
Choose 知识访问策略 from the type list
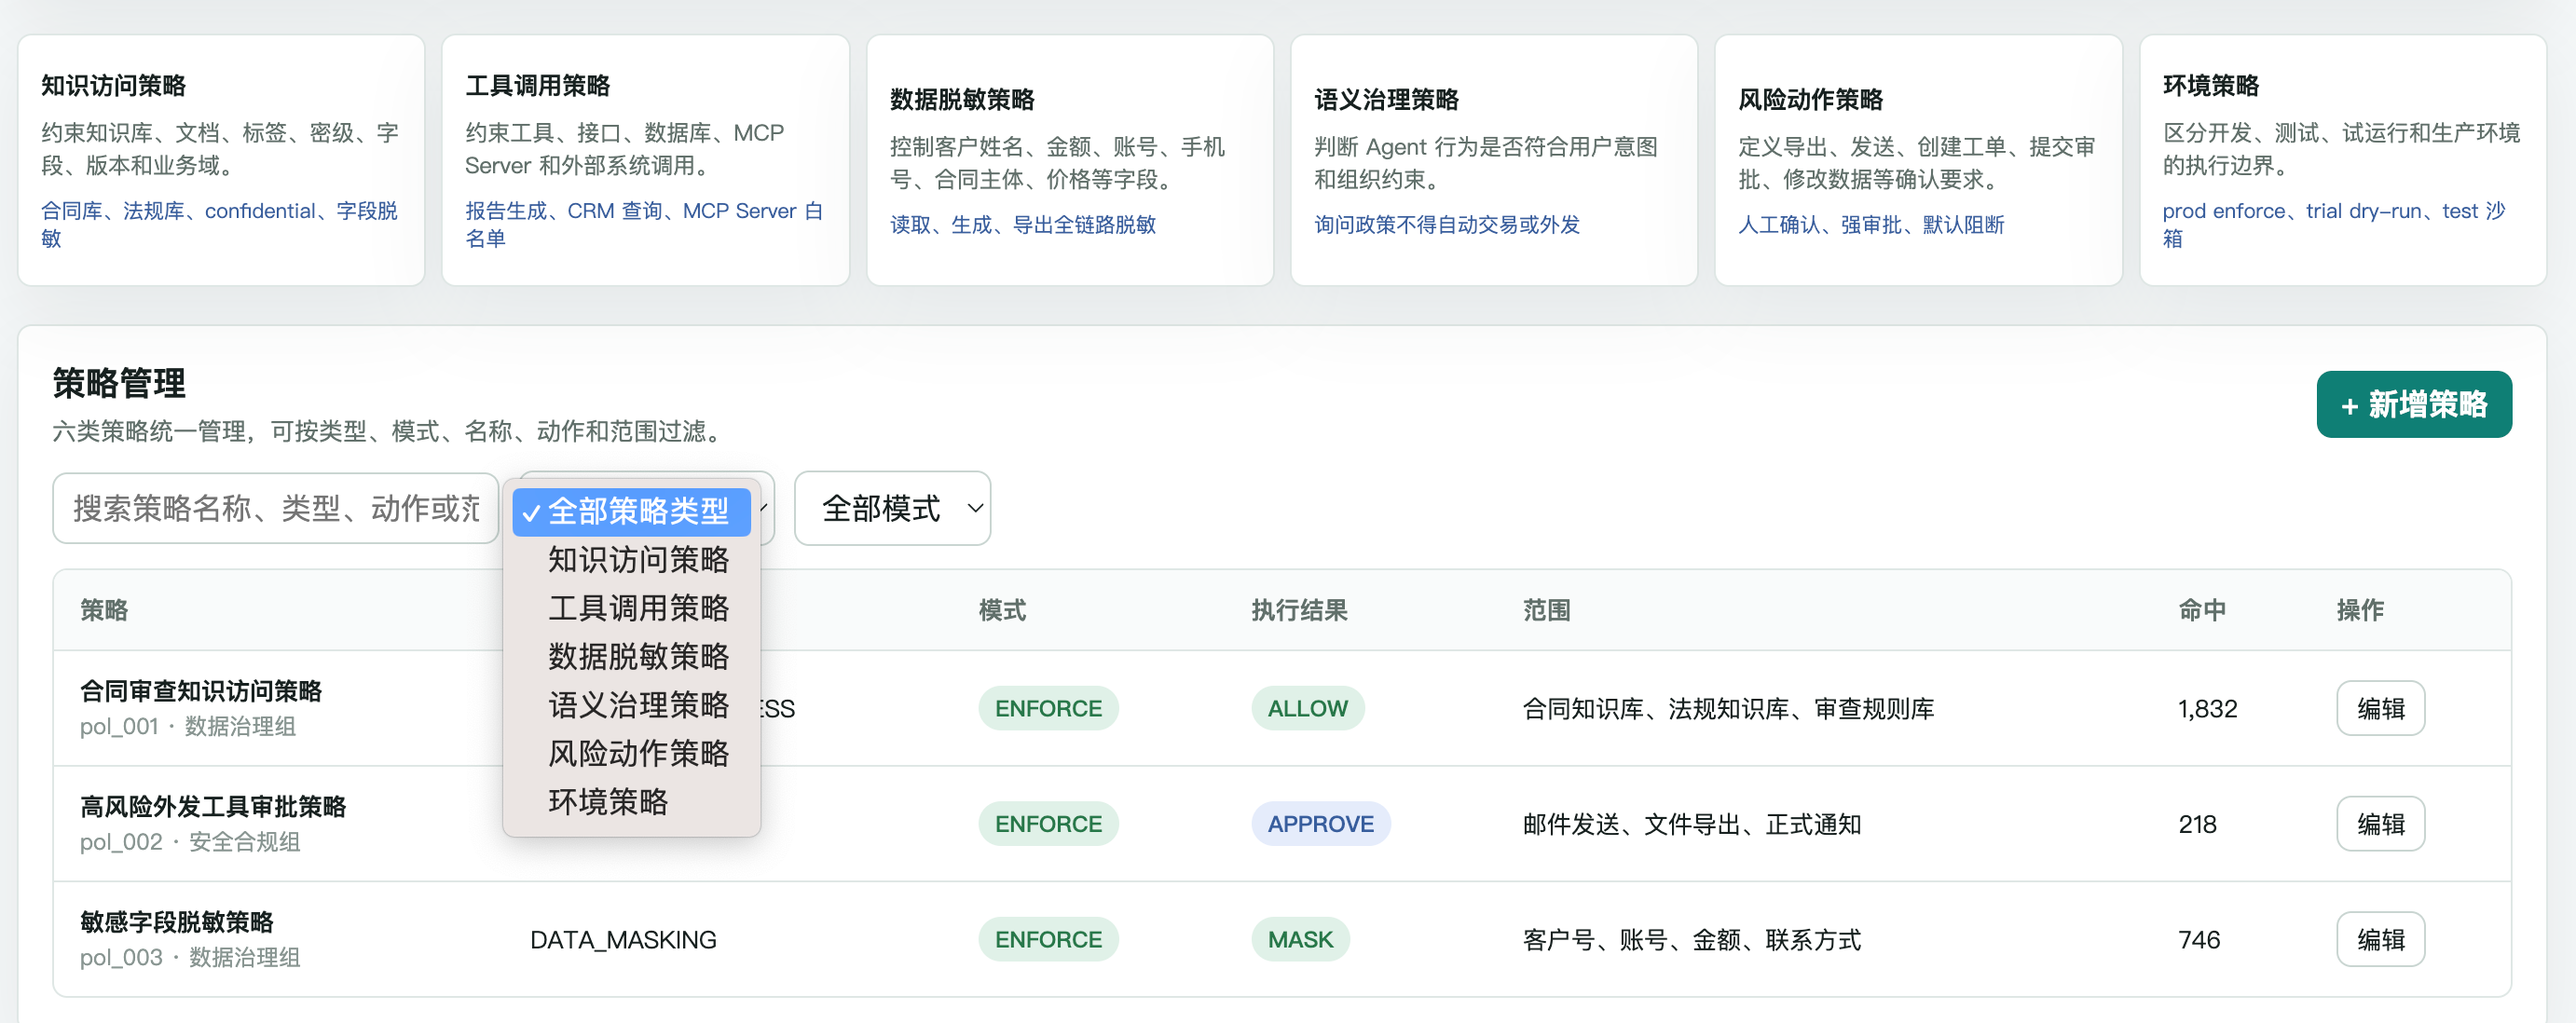pos(631,560)
